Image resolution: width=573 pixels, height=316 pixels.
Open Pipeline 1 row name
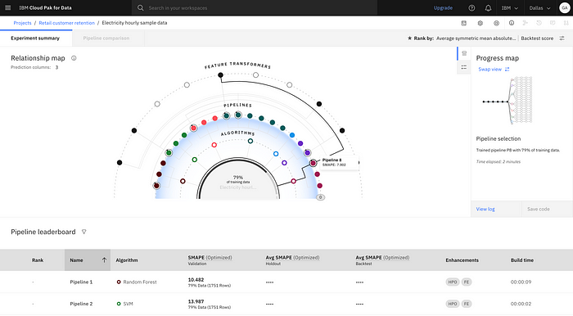81,282
